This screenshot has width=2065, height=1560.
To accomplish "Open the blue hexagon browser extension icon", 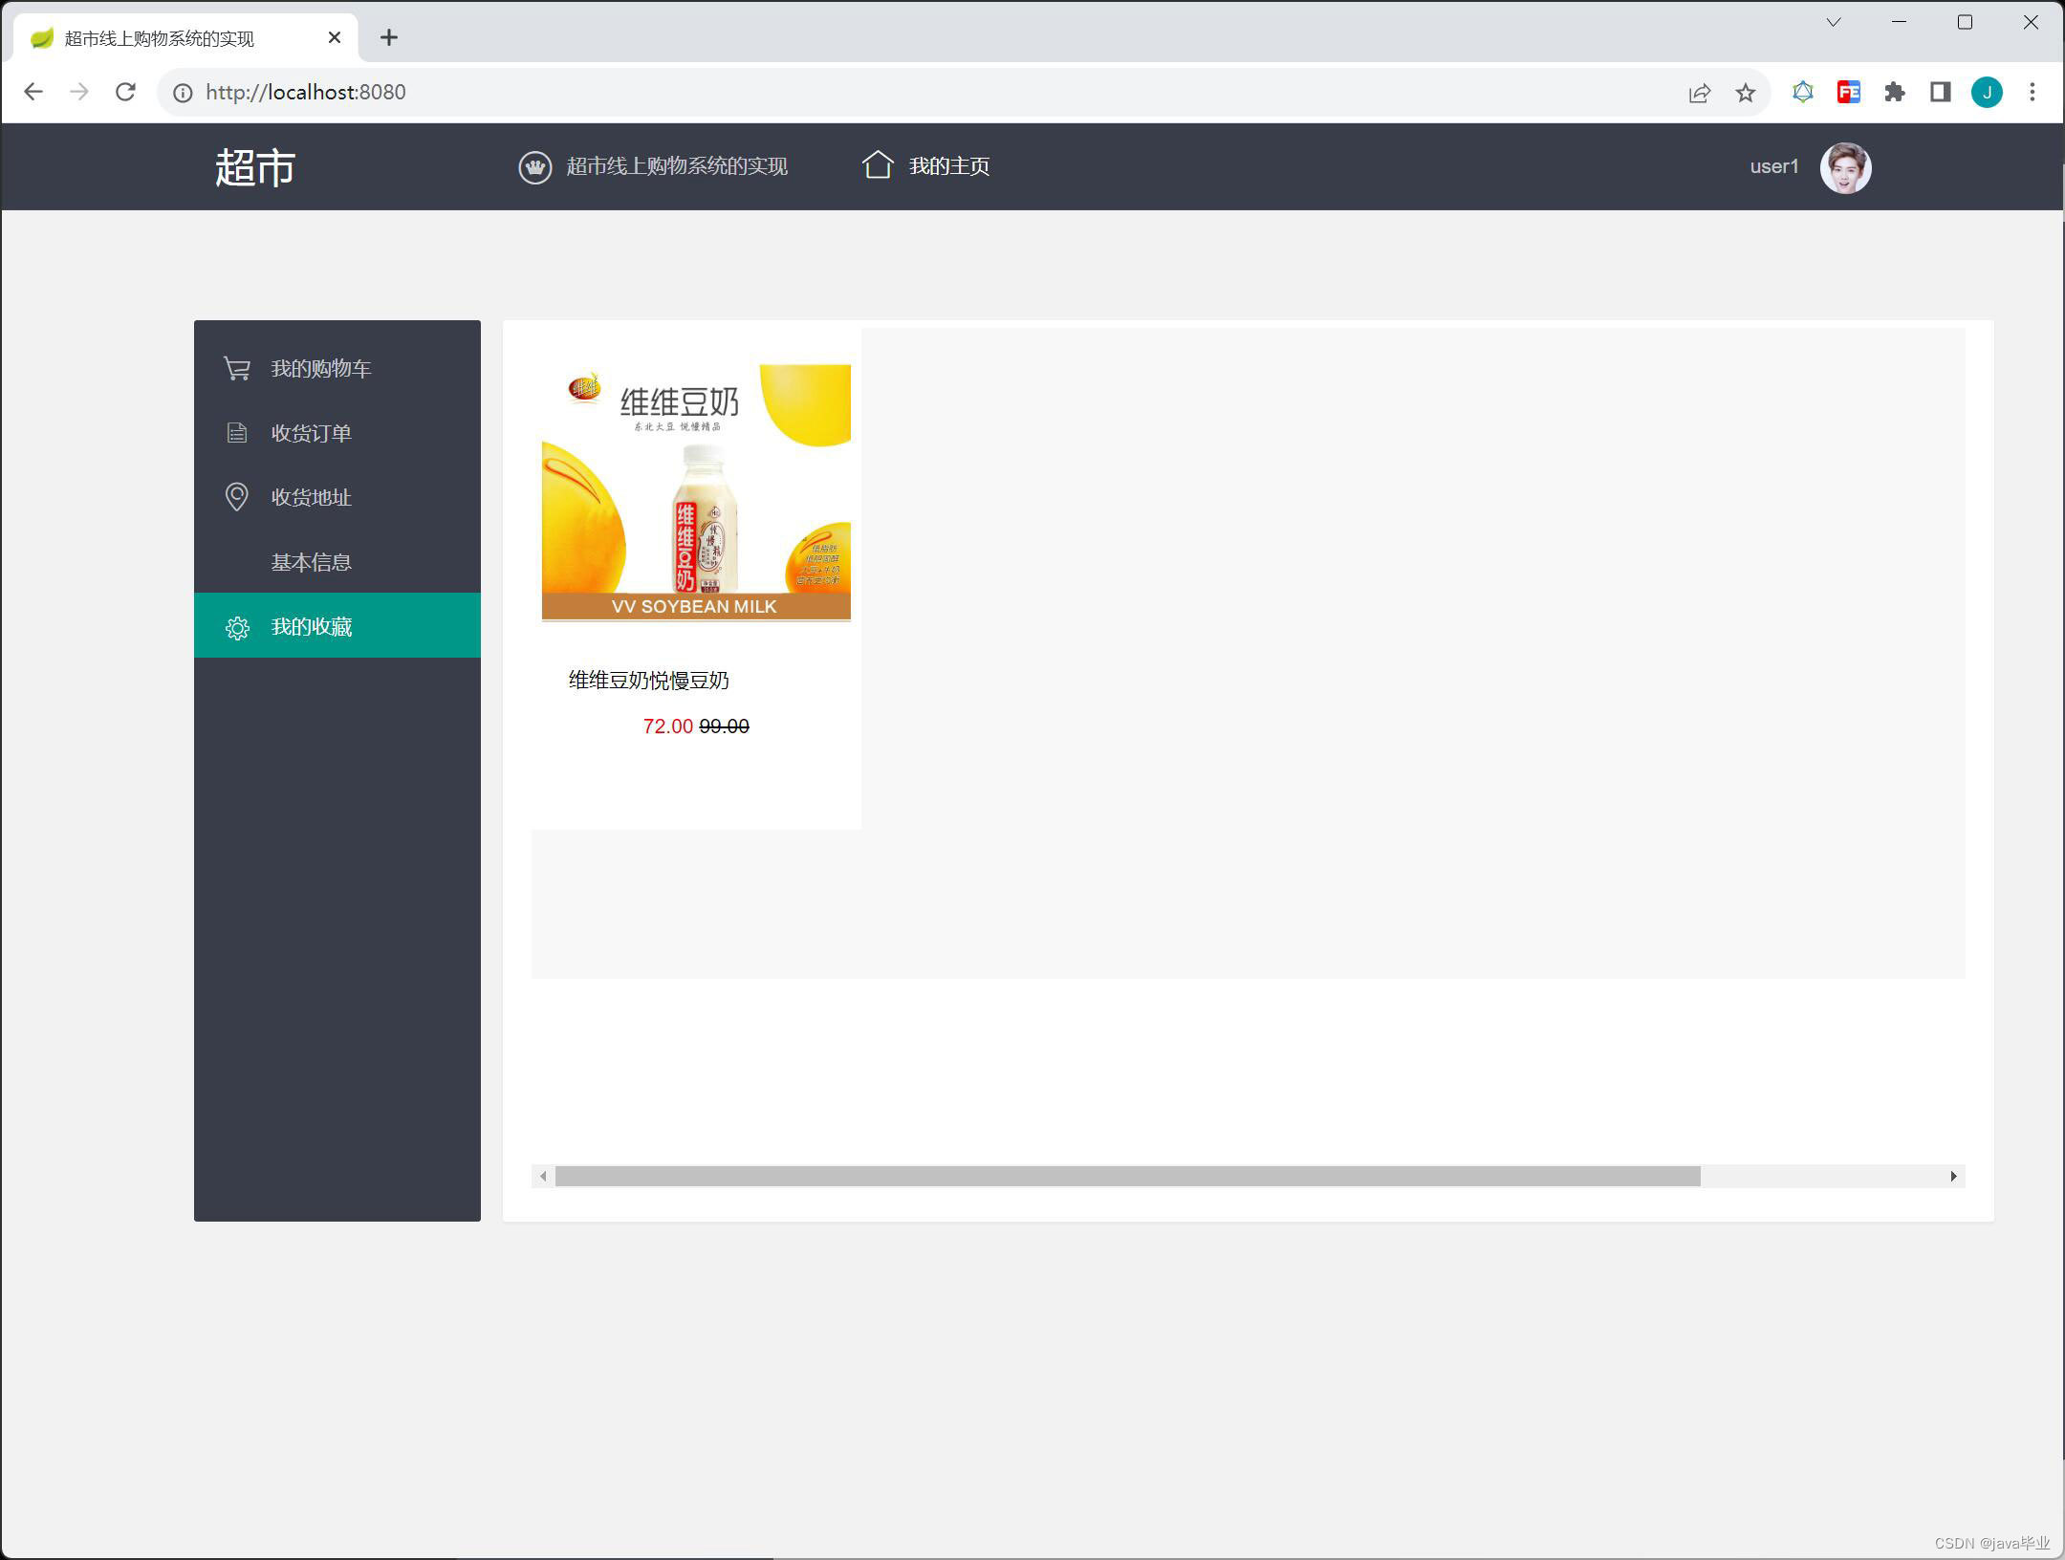I will tap(1803, 92).
